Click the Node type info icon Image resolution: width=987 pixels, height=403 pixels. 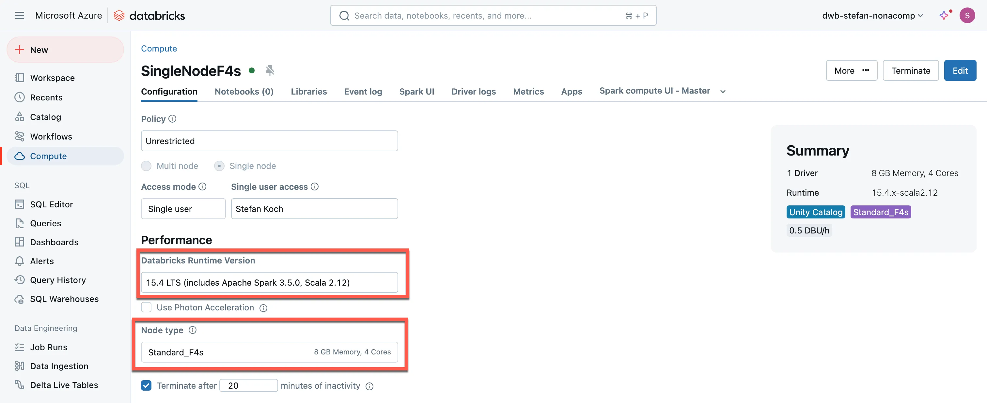(192, 330)
